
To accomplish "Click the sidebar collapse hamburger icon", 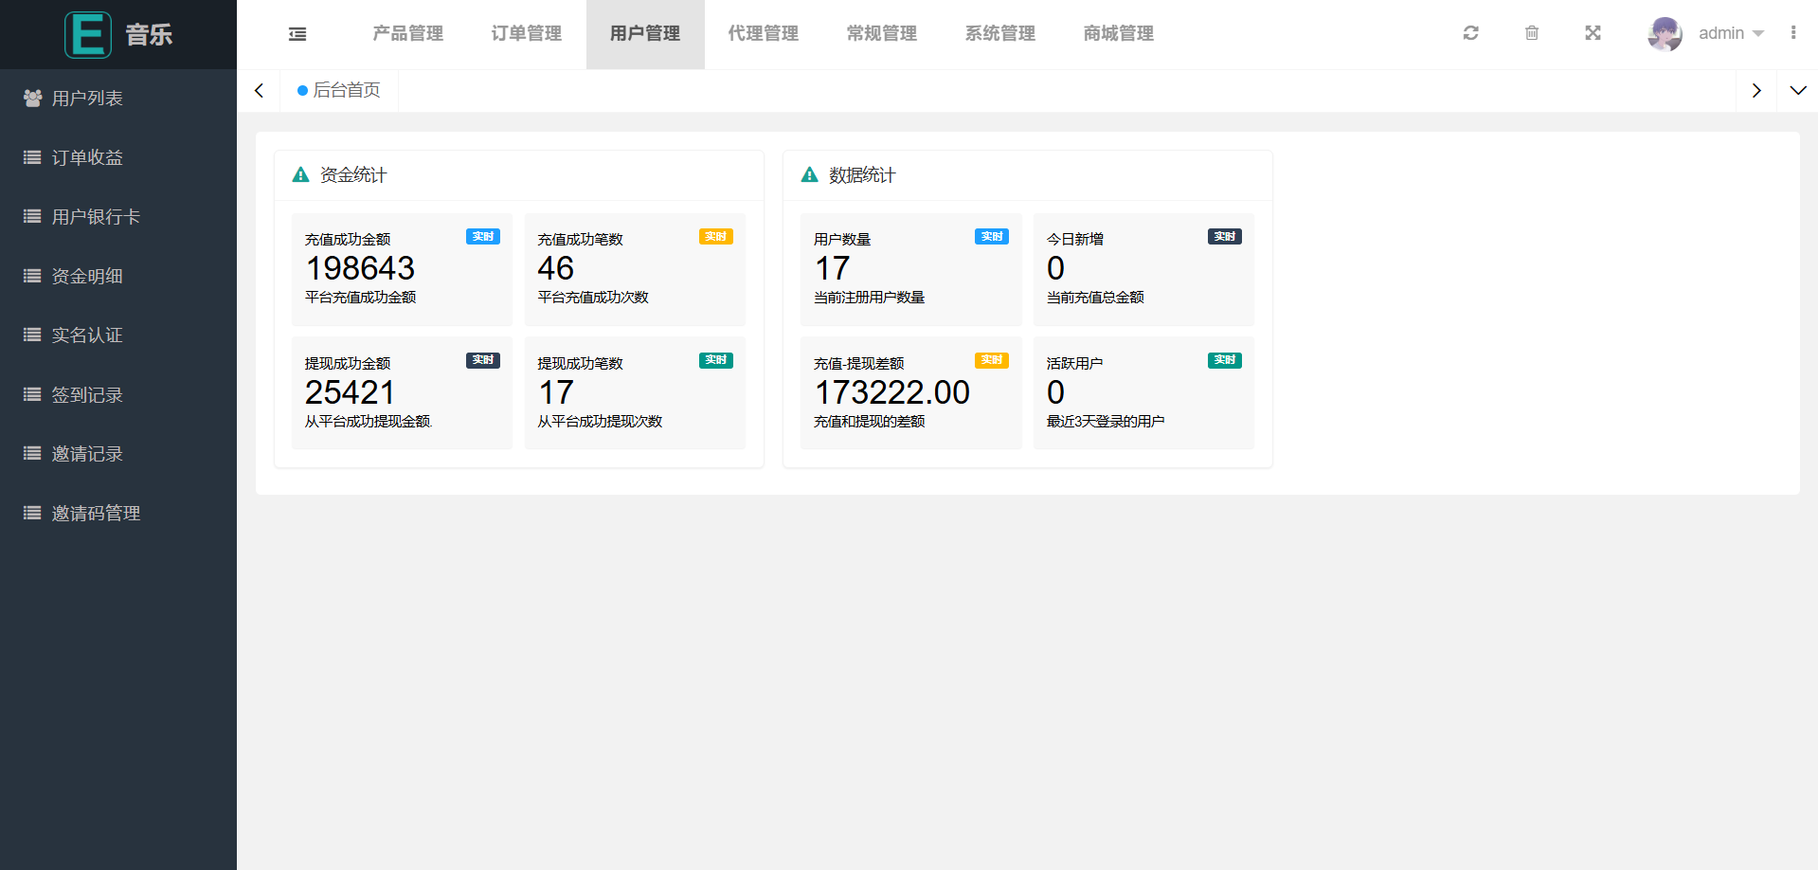I will click(x=297, y=34).
